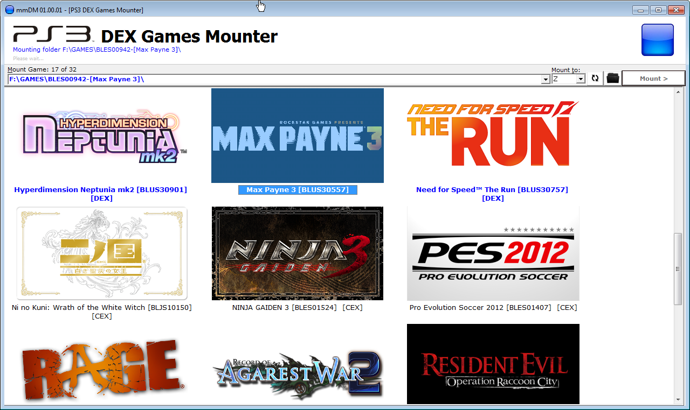This screenshot has width=690, height=410.
Task: Close the mmDM window
Action: click(x=675, y=10)
